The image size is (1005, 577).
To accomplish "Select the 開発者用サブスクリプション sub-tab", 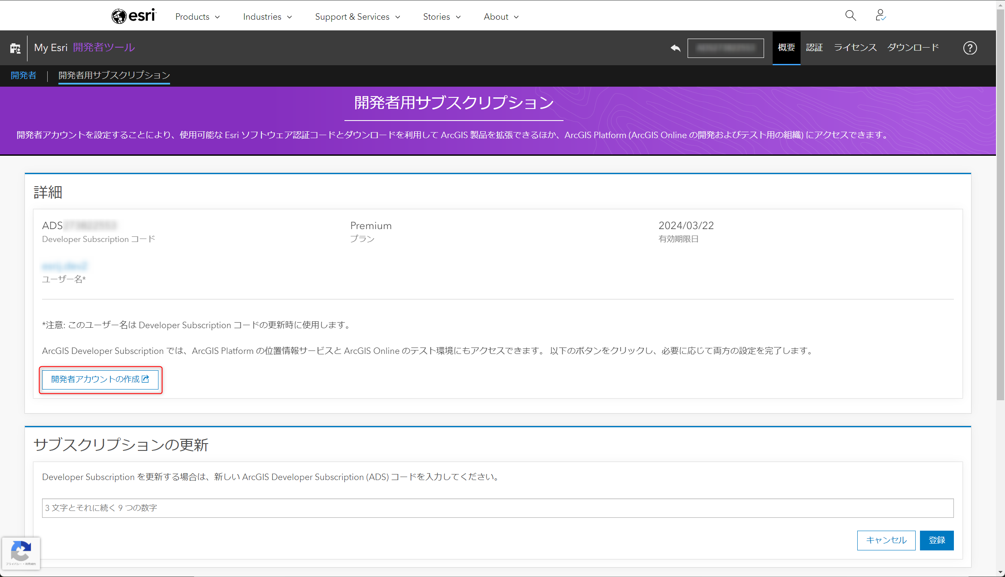I will [114, 76].
